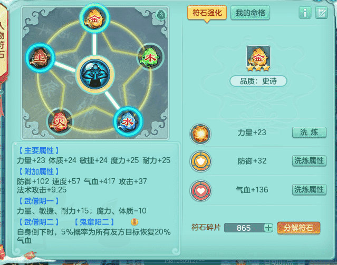Open the info help icon
The image size is (337, 265).
tap(305, 13)
